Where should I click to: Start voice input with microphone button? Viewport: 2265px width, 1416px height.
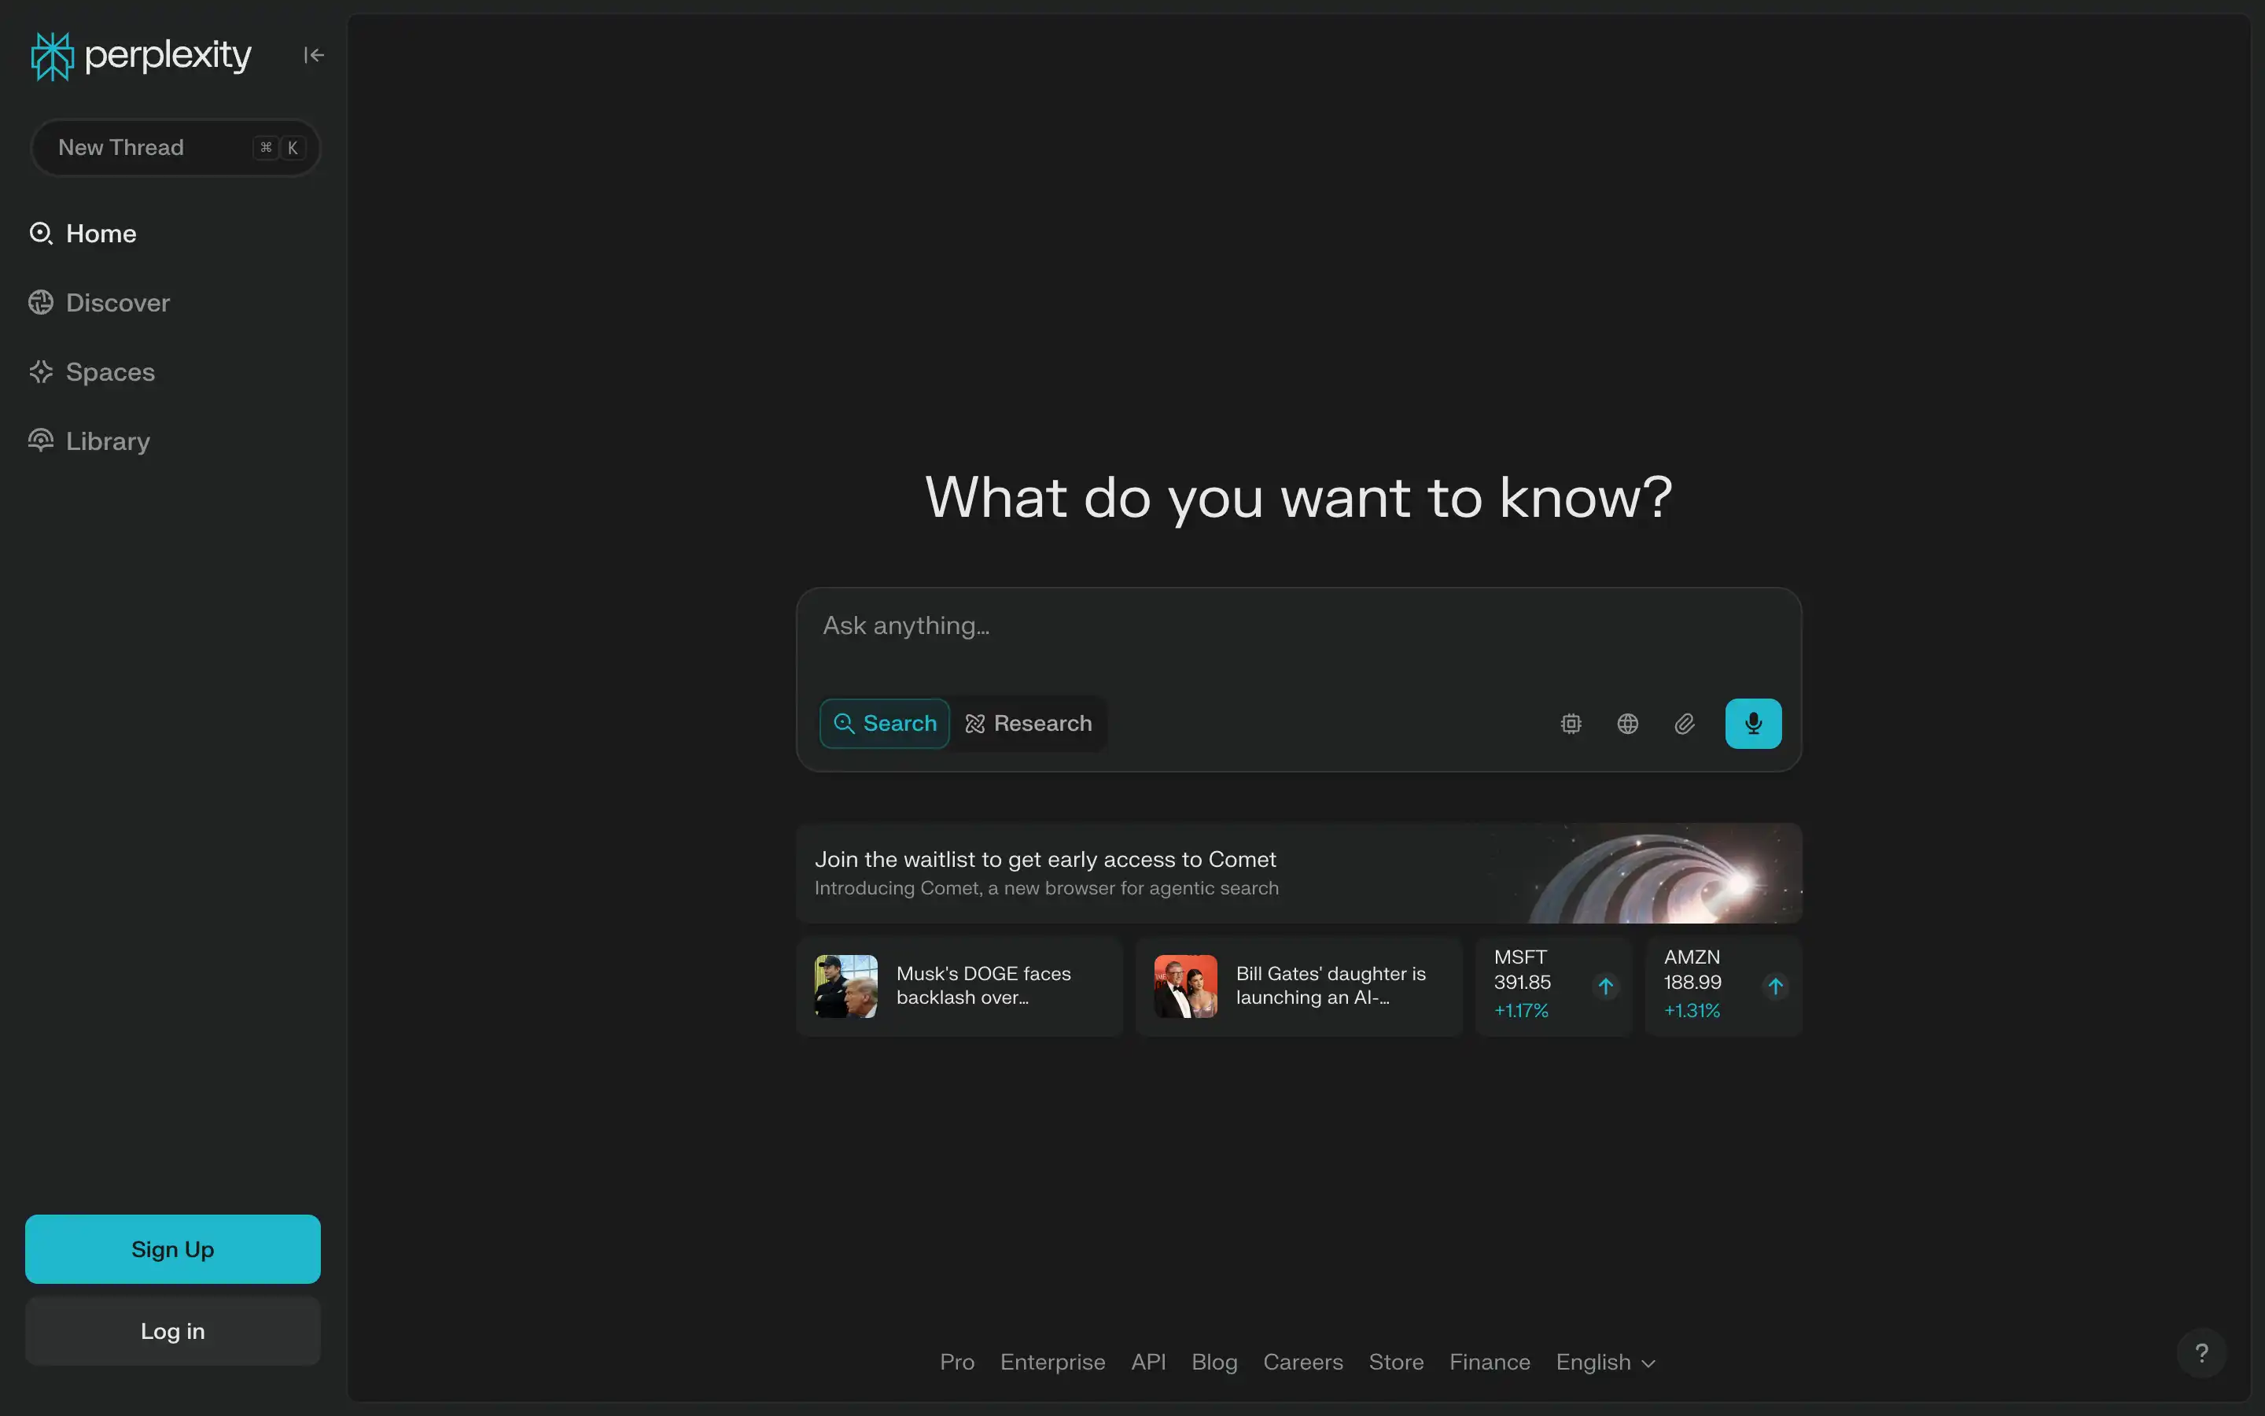[1753, 724]
